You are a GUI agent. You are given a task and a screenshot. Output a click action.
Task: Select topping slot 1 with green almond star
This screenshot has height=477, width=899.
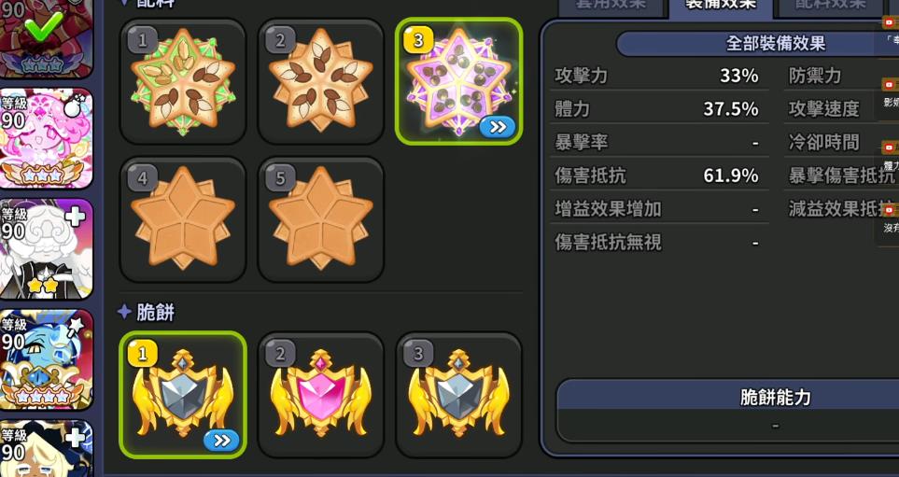coord(183,82)
